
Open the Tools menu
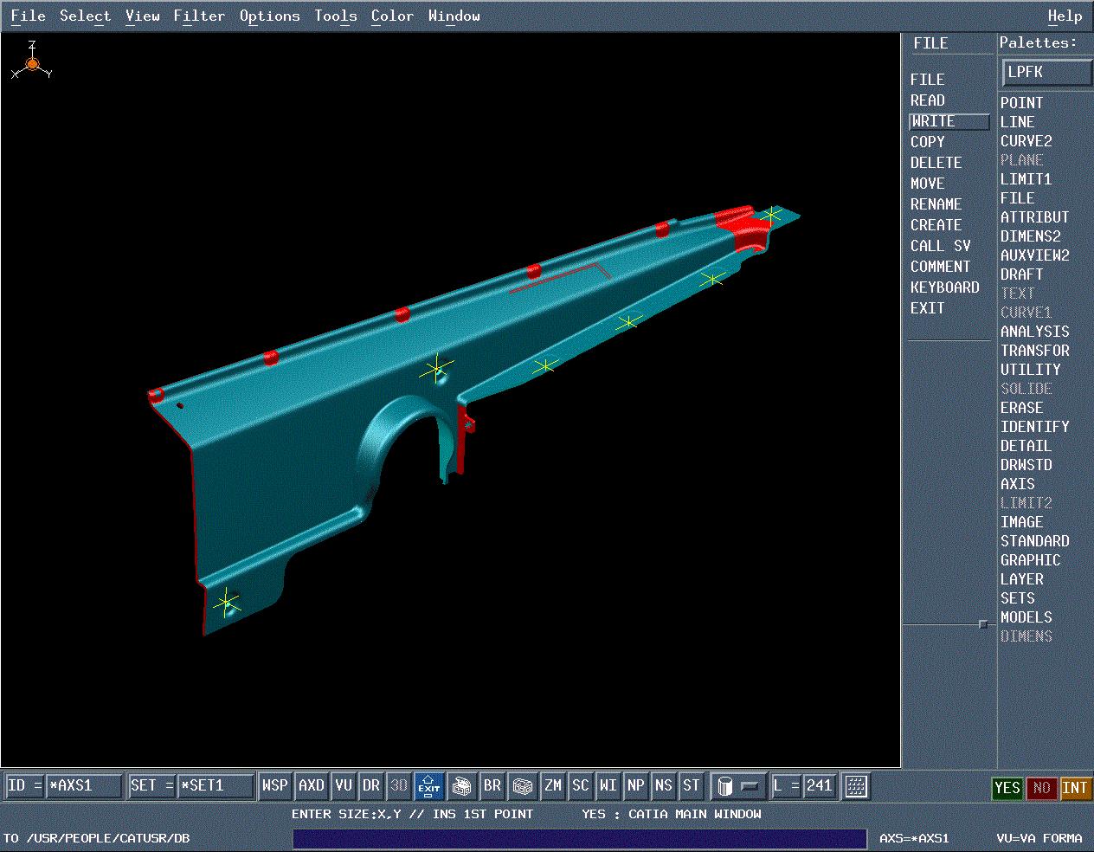tap(335, 16)
